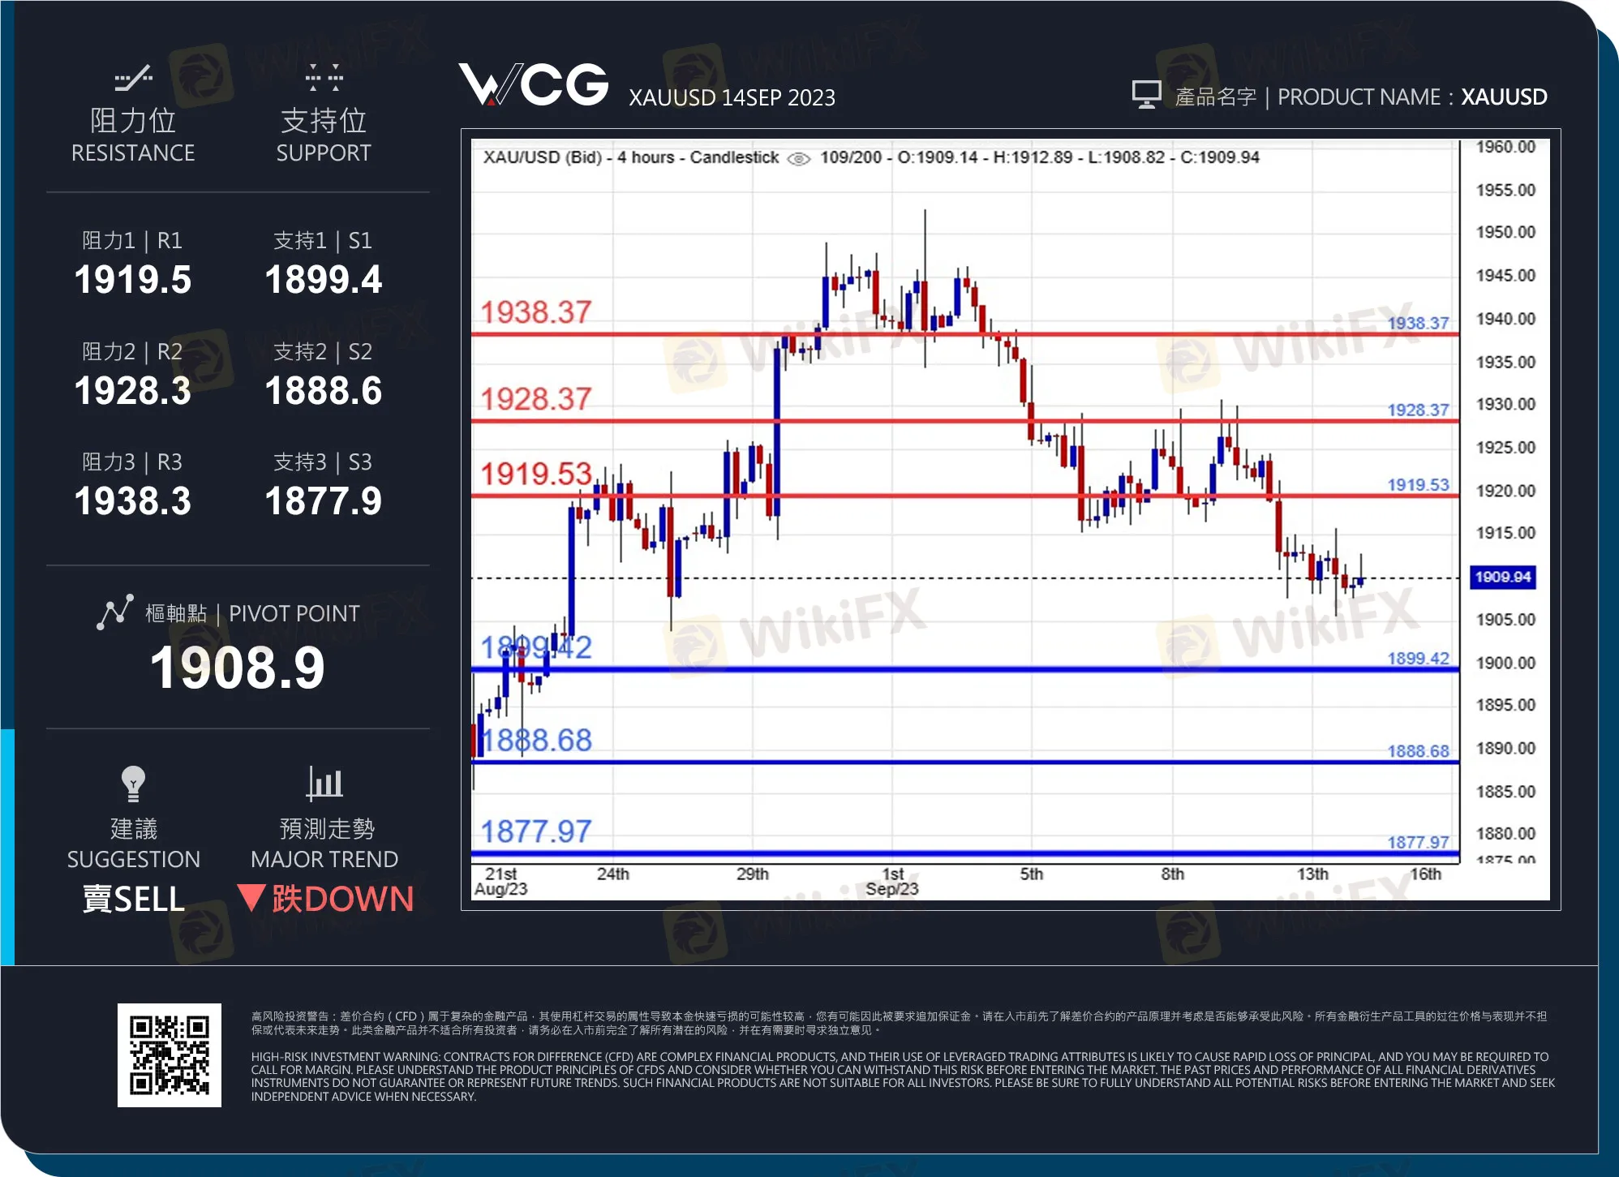Click the large red 1938.37 chart label
1619x1177 pixels.
536,312
